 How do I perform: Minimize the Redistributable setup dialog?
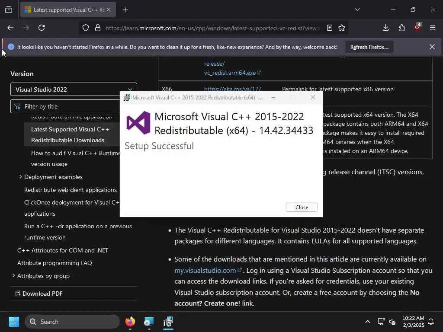[273, 97]
